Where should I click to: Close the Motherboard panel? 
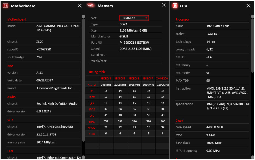[80, 6]
